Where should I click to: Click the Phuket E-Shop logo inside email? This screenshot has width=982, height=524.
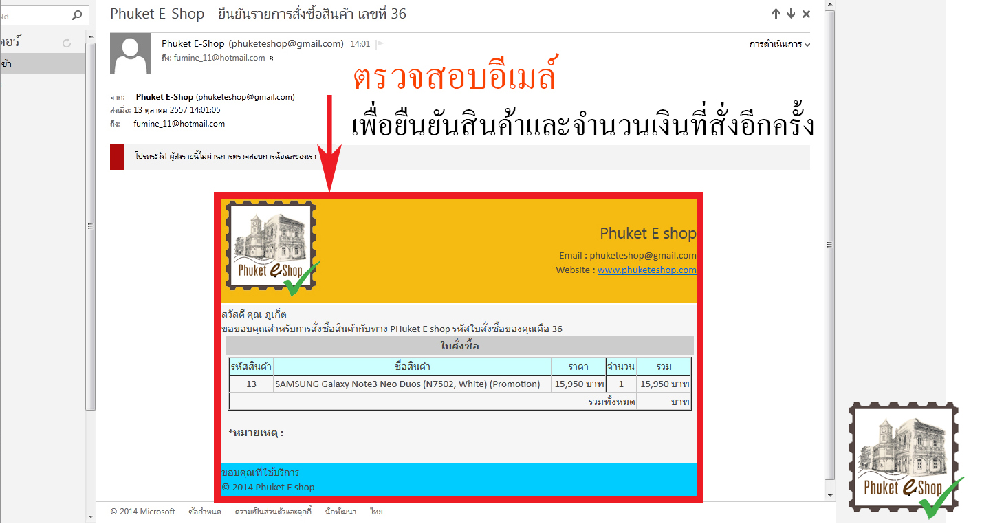coord(272,249)
